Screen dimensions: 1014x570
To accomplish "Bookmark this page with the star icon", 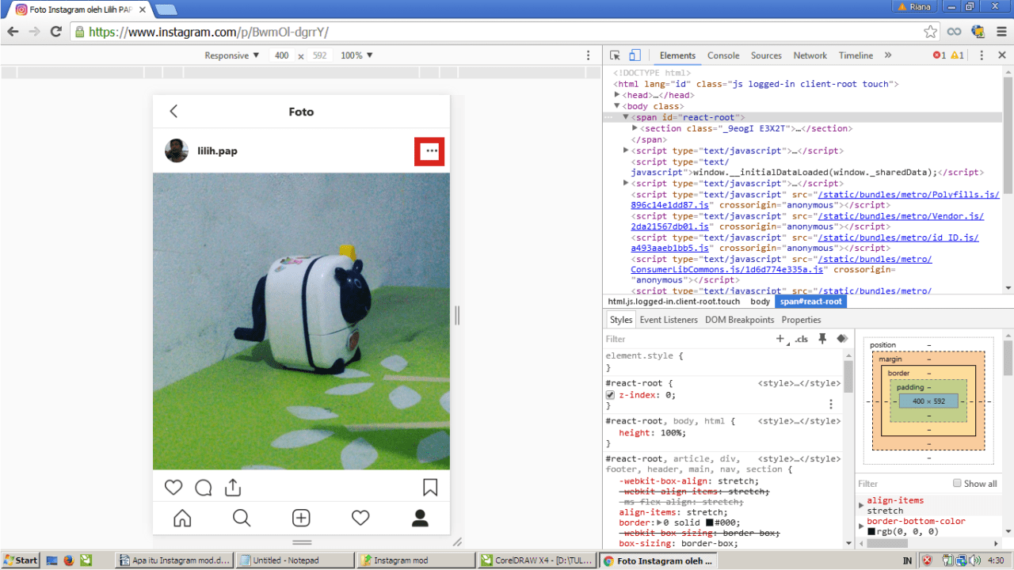I will pyautogui.click(x=931, y=32).
